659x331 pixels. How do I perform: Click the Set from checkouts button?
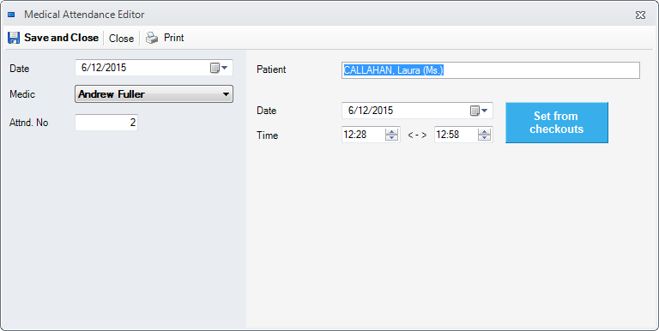coord(556,123)
